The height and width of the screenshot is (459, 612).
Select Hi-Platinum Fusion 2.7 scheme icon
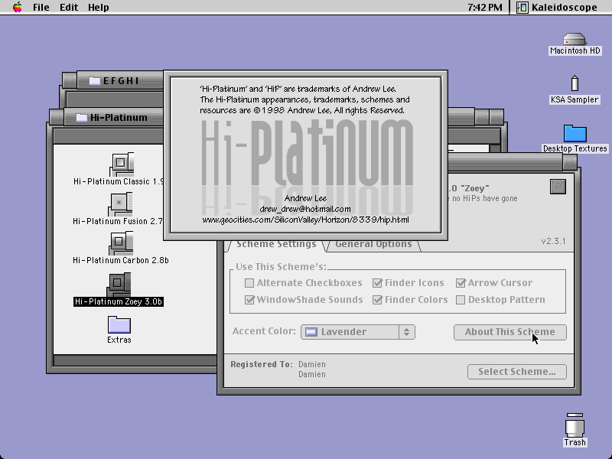point(119,204)
